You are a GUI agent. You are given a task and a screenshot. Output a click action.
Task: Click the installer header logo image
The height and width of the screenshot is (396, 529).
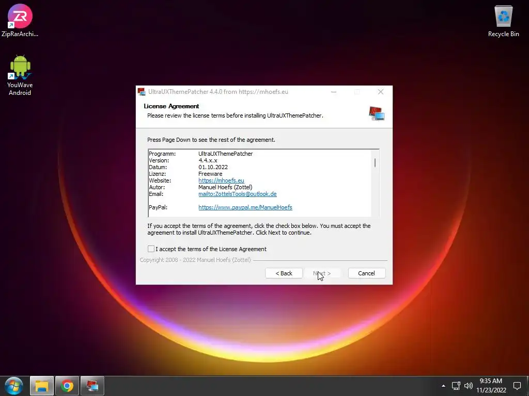click(x=377, y=113)
